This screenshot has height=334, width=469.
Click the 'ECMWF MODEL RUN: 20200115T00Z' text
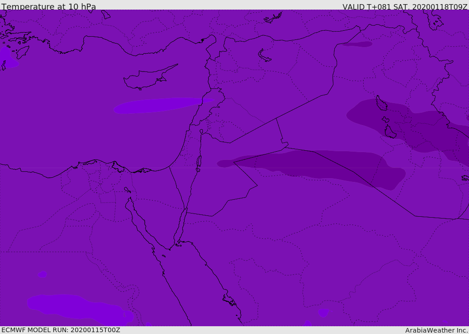coord(61,330)
